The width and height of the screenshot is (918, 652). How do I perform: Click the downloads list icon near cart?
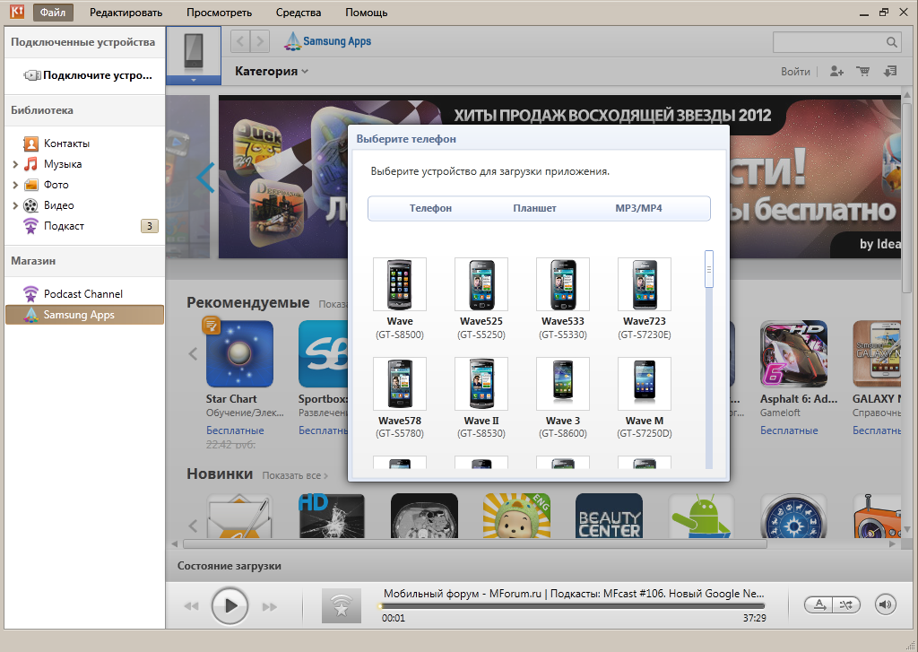[890, 72]
